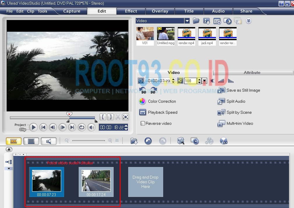Open the Audio step tab
Viewport: 294px width, 208px height.
click(218, 11)
